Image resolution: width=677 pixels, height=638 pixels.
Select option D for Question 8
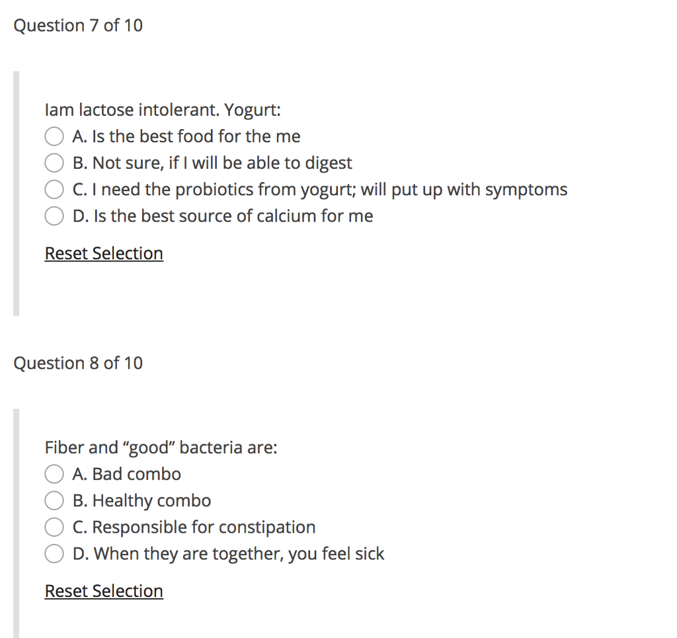pyautogui.click(x=54, y=553)
